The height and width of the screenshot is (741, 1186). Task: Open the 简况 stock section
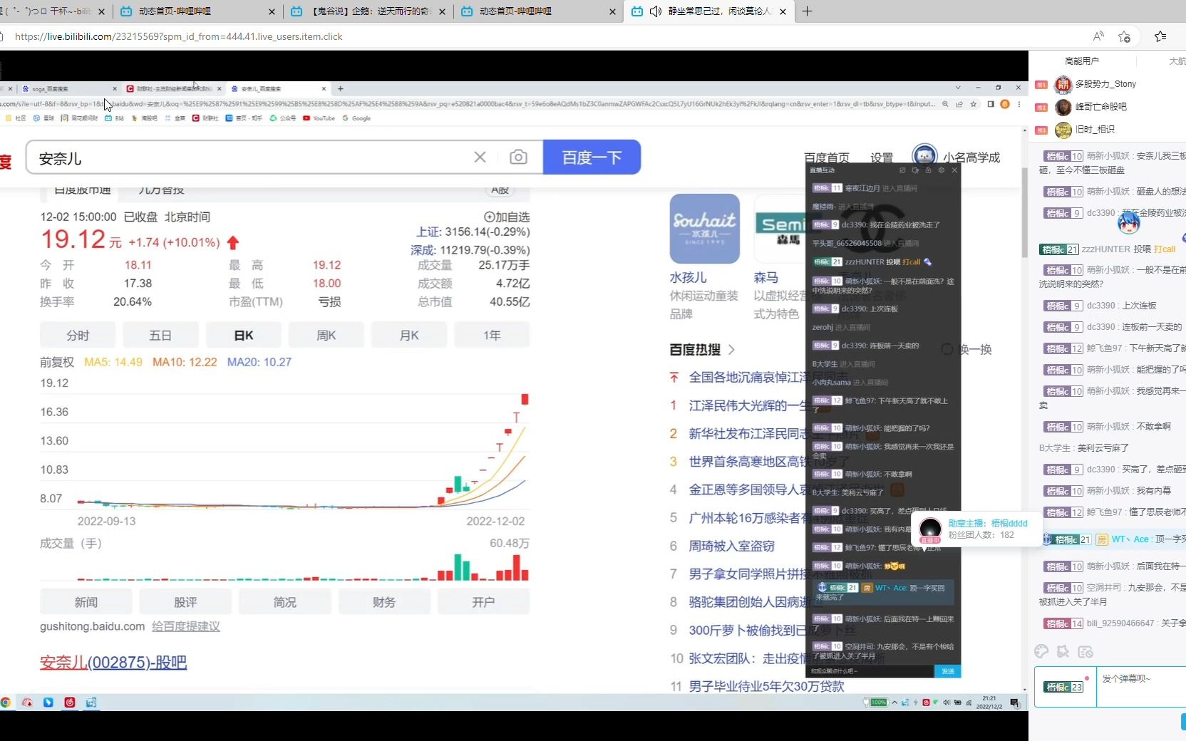[x=284, y=602]
